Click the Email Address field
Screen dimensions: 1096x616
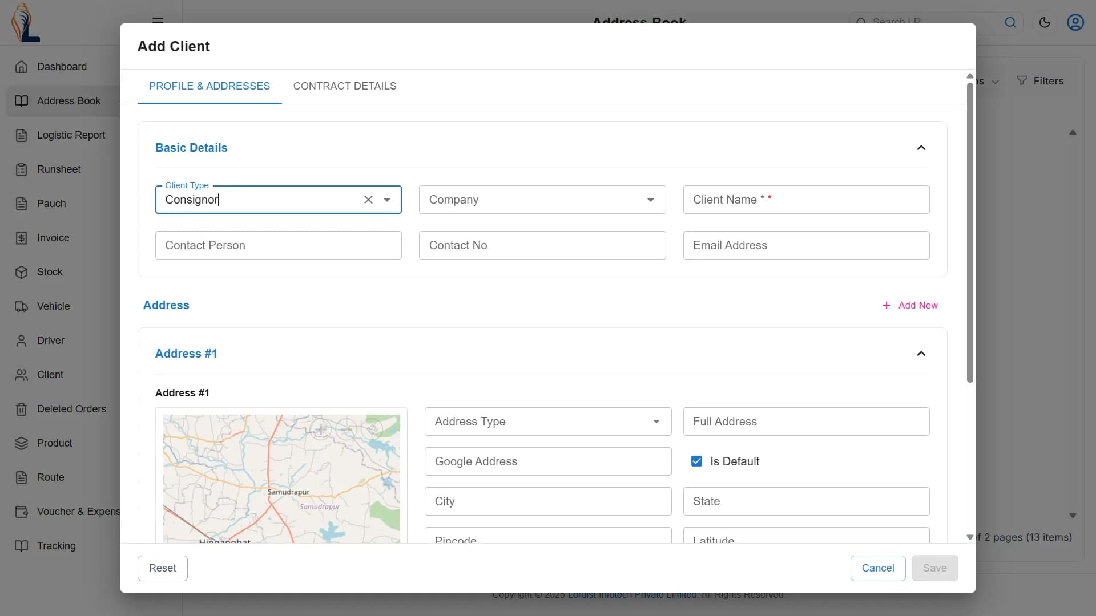(806, 245)
